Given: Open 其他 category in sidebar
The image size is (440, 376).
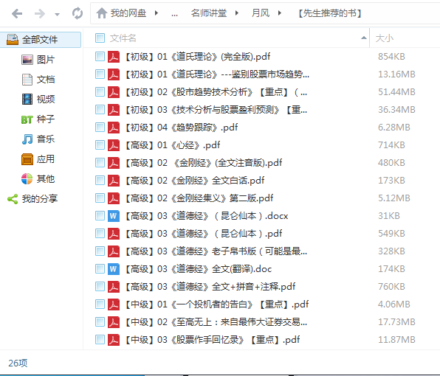Looking at the screenshot, I should [38, 179].
